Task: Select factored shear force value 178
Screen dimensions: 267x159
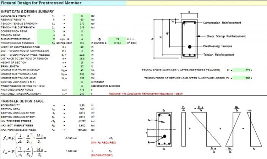Action: (82, 90)
